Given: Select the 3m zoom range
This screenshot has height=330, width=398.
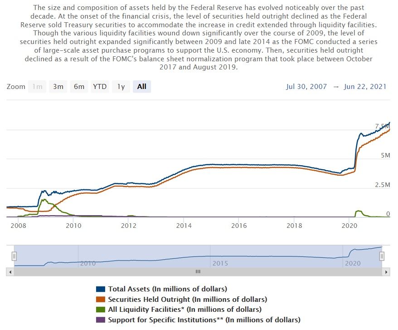Looking at the screenshot, I should tap(58, 87).
